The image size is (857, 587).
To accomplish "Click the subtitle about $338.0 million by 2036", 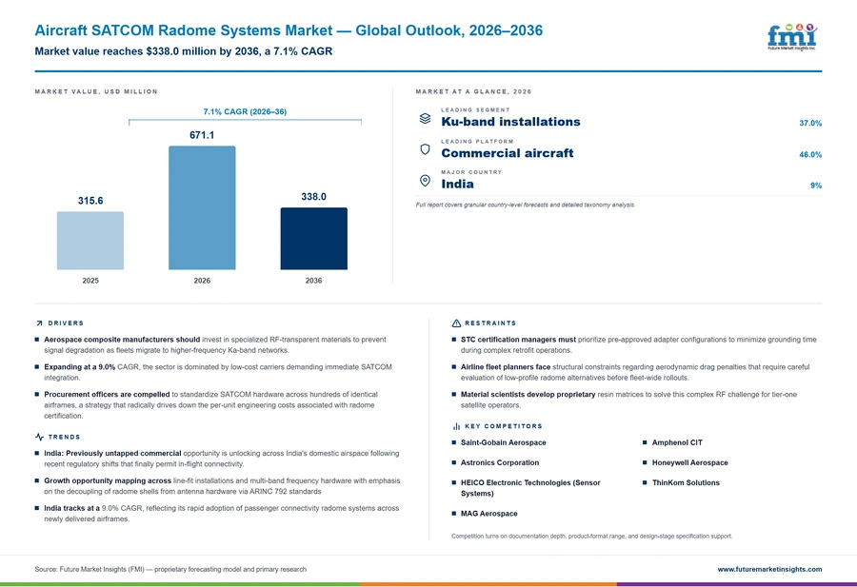I will coord(183,51).
